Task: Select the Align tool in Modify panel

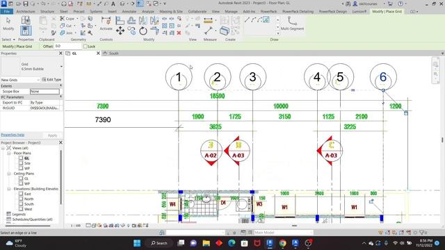Action: point(120,20)
